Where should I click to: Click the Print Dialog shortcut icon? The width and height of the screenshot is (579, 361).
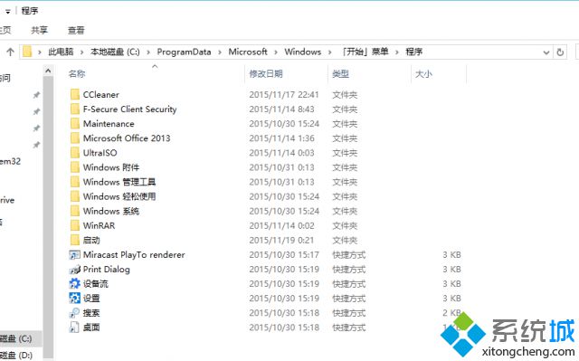74,269
